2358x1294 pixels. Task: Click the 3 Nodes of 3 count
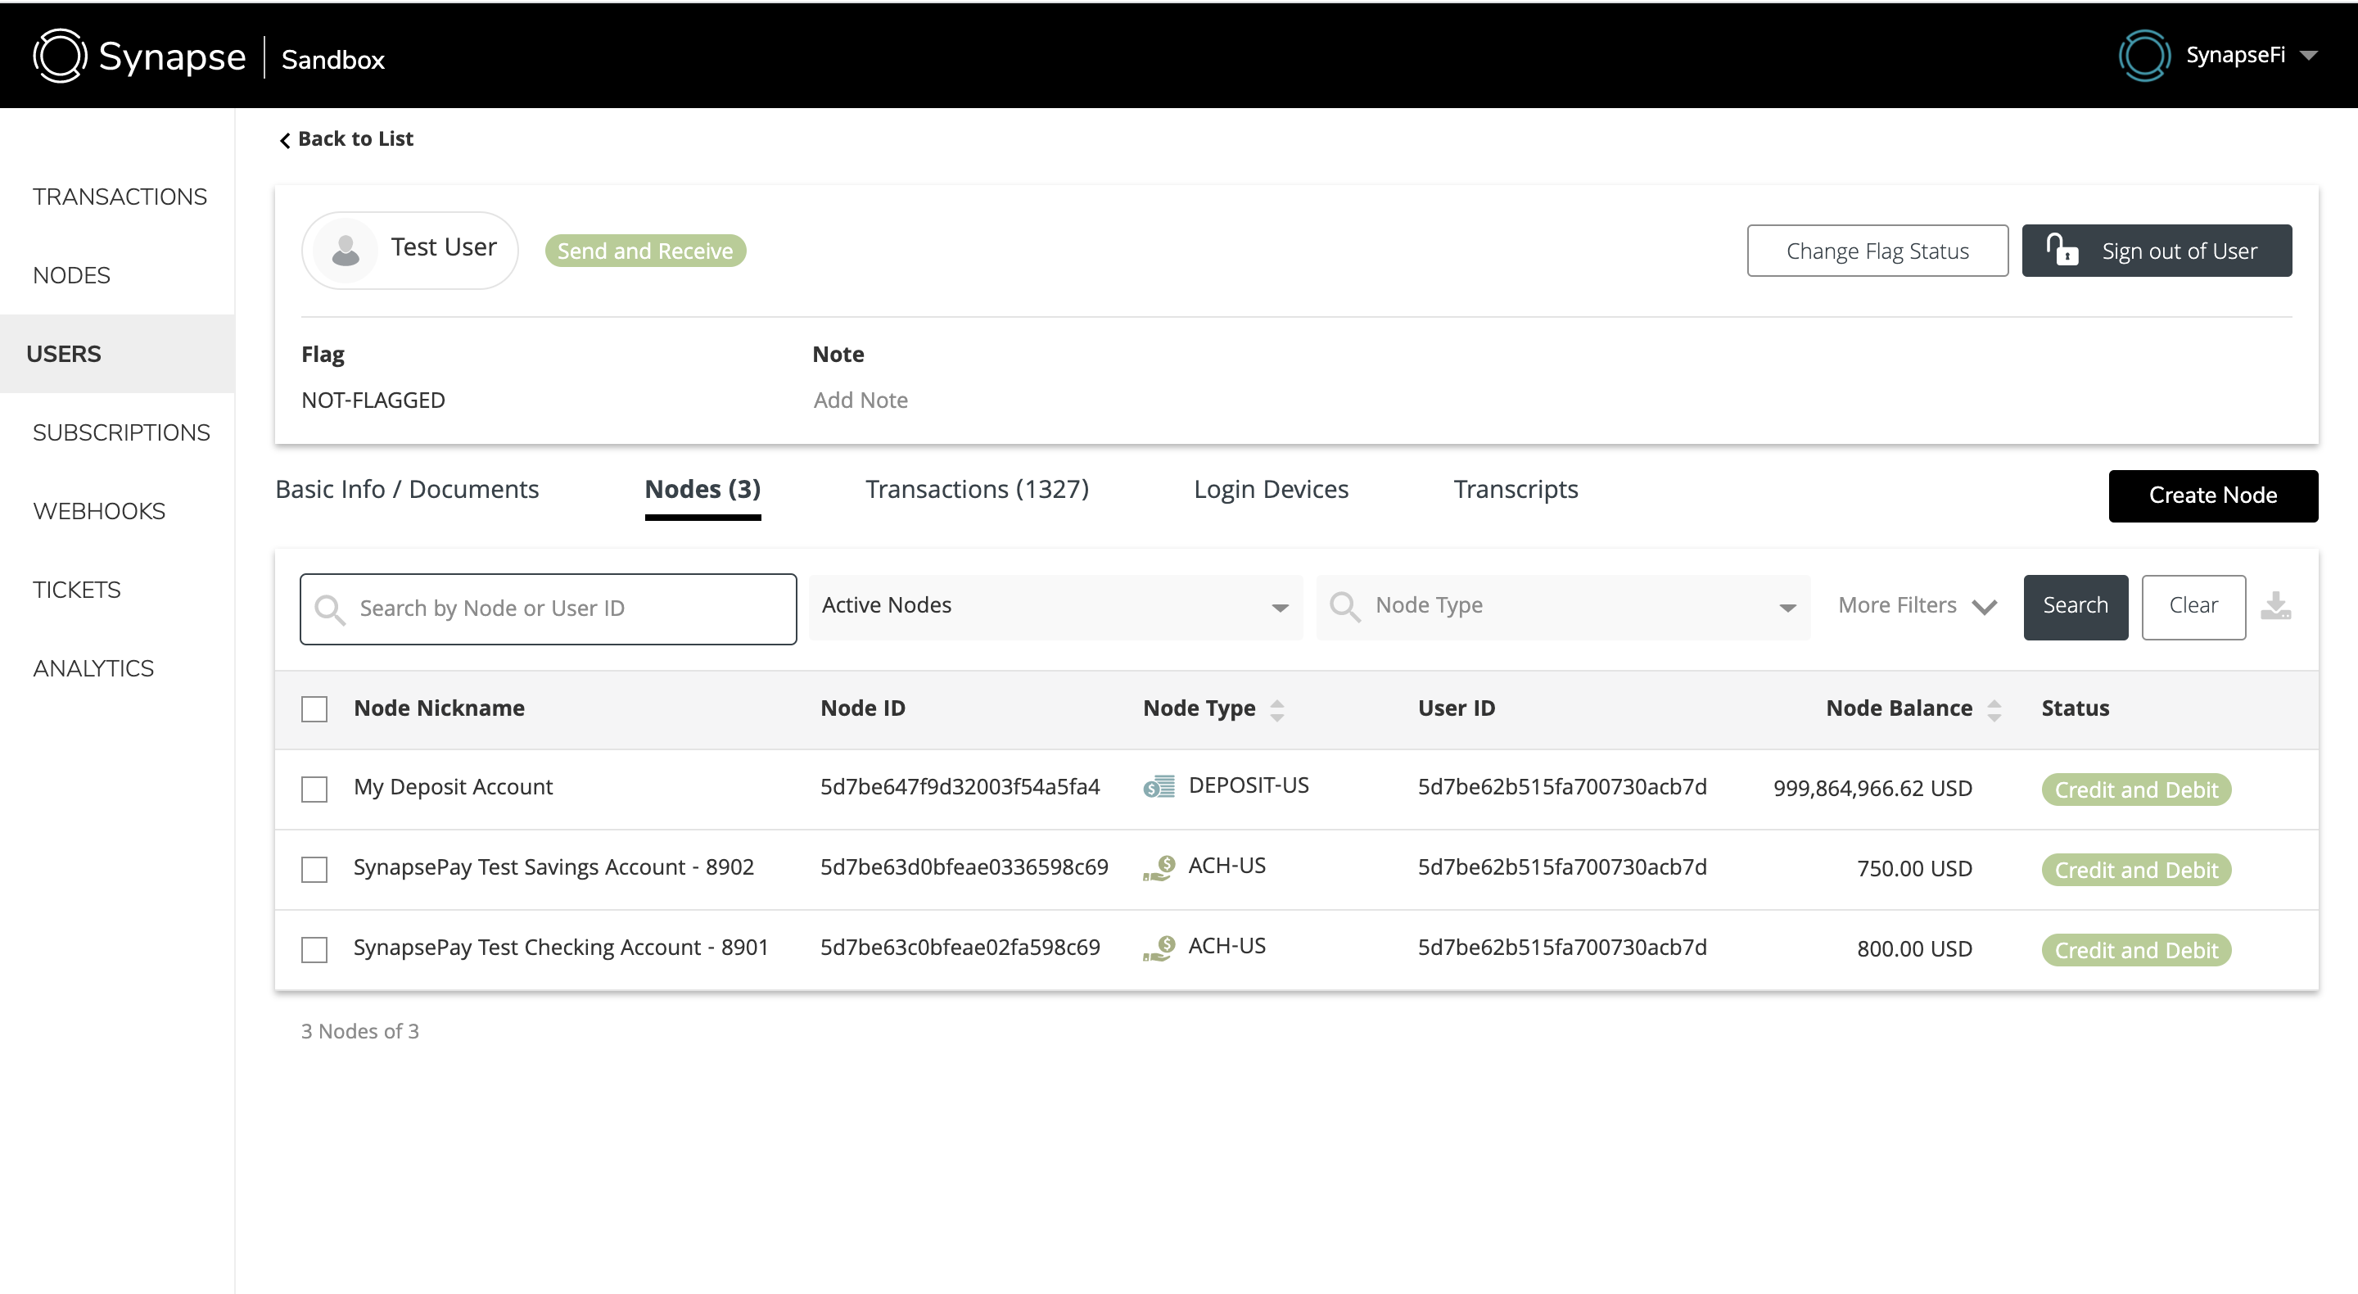pos(359,1031)
